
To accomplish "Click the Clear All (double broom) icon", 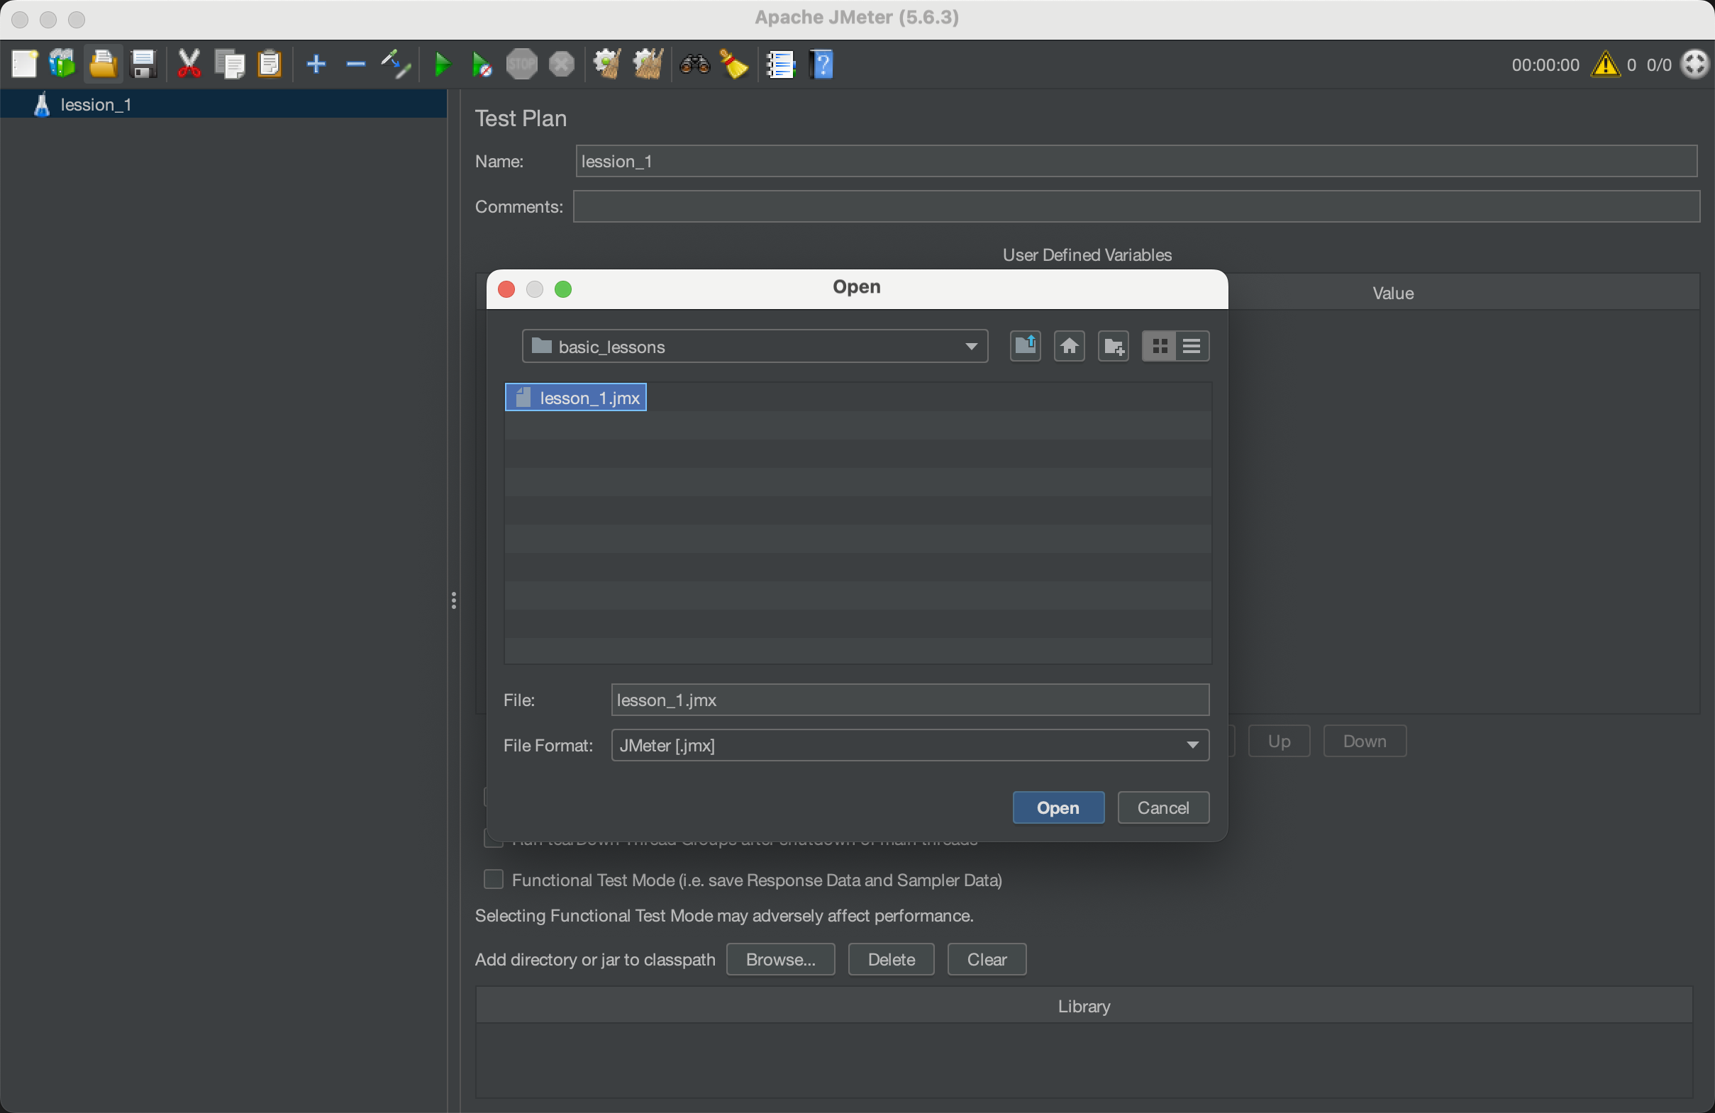I will (648, 64).
